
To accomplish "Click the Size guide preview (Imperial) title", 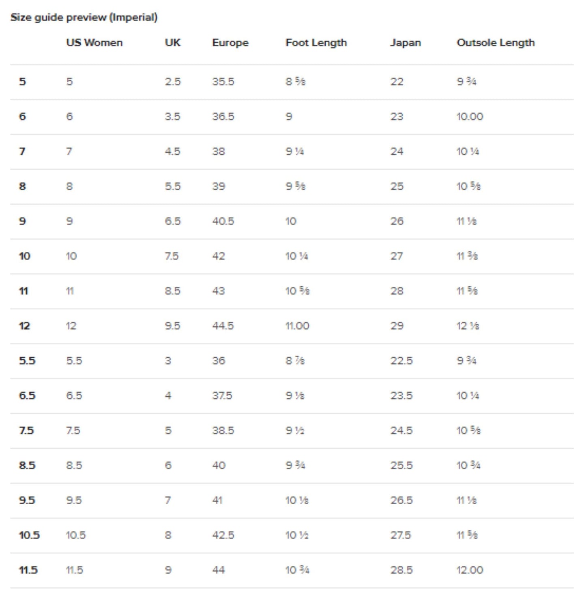I will 84,17.
